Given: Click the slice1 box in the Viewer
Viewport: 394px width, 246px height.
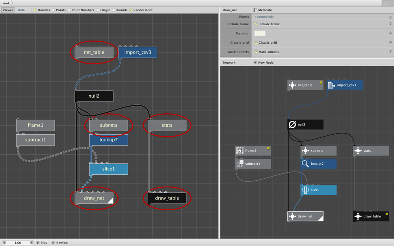Looking at the screenshot, I should pos(109,169).
